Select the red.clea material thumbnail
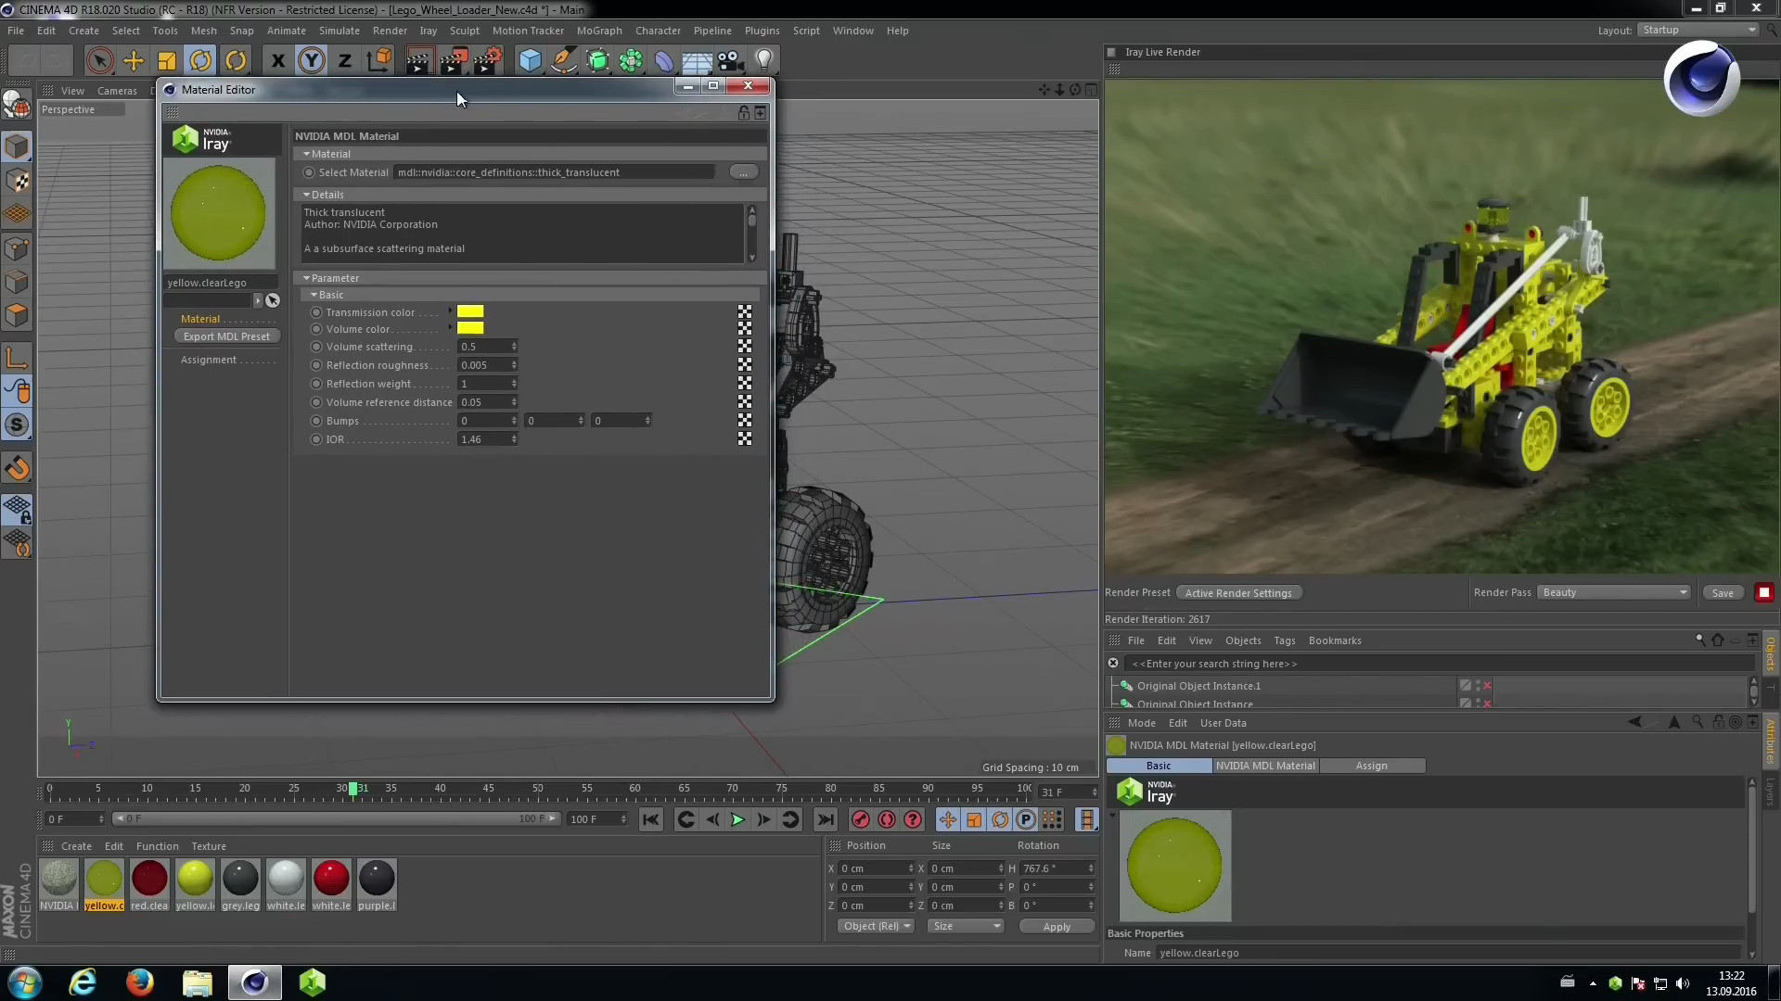Image resolution: width=1781 pixels, height=1001 pixels. pyautogui.click(x=149, y=885)
